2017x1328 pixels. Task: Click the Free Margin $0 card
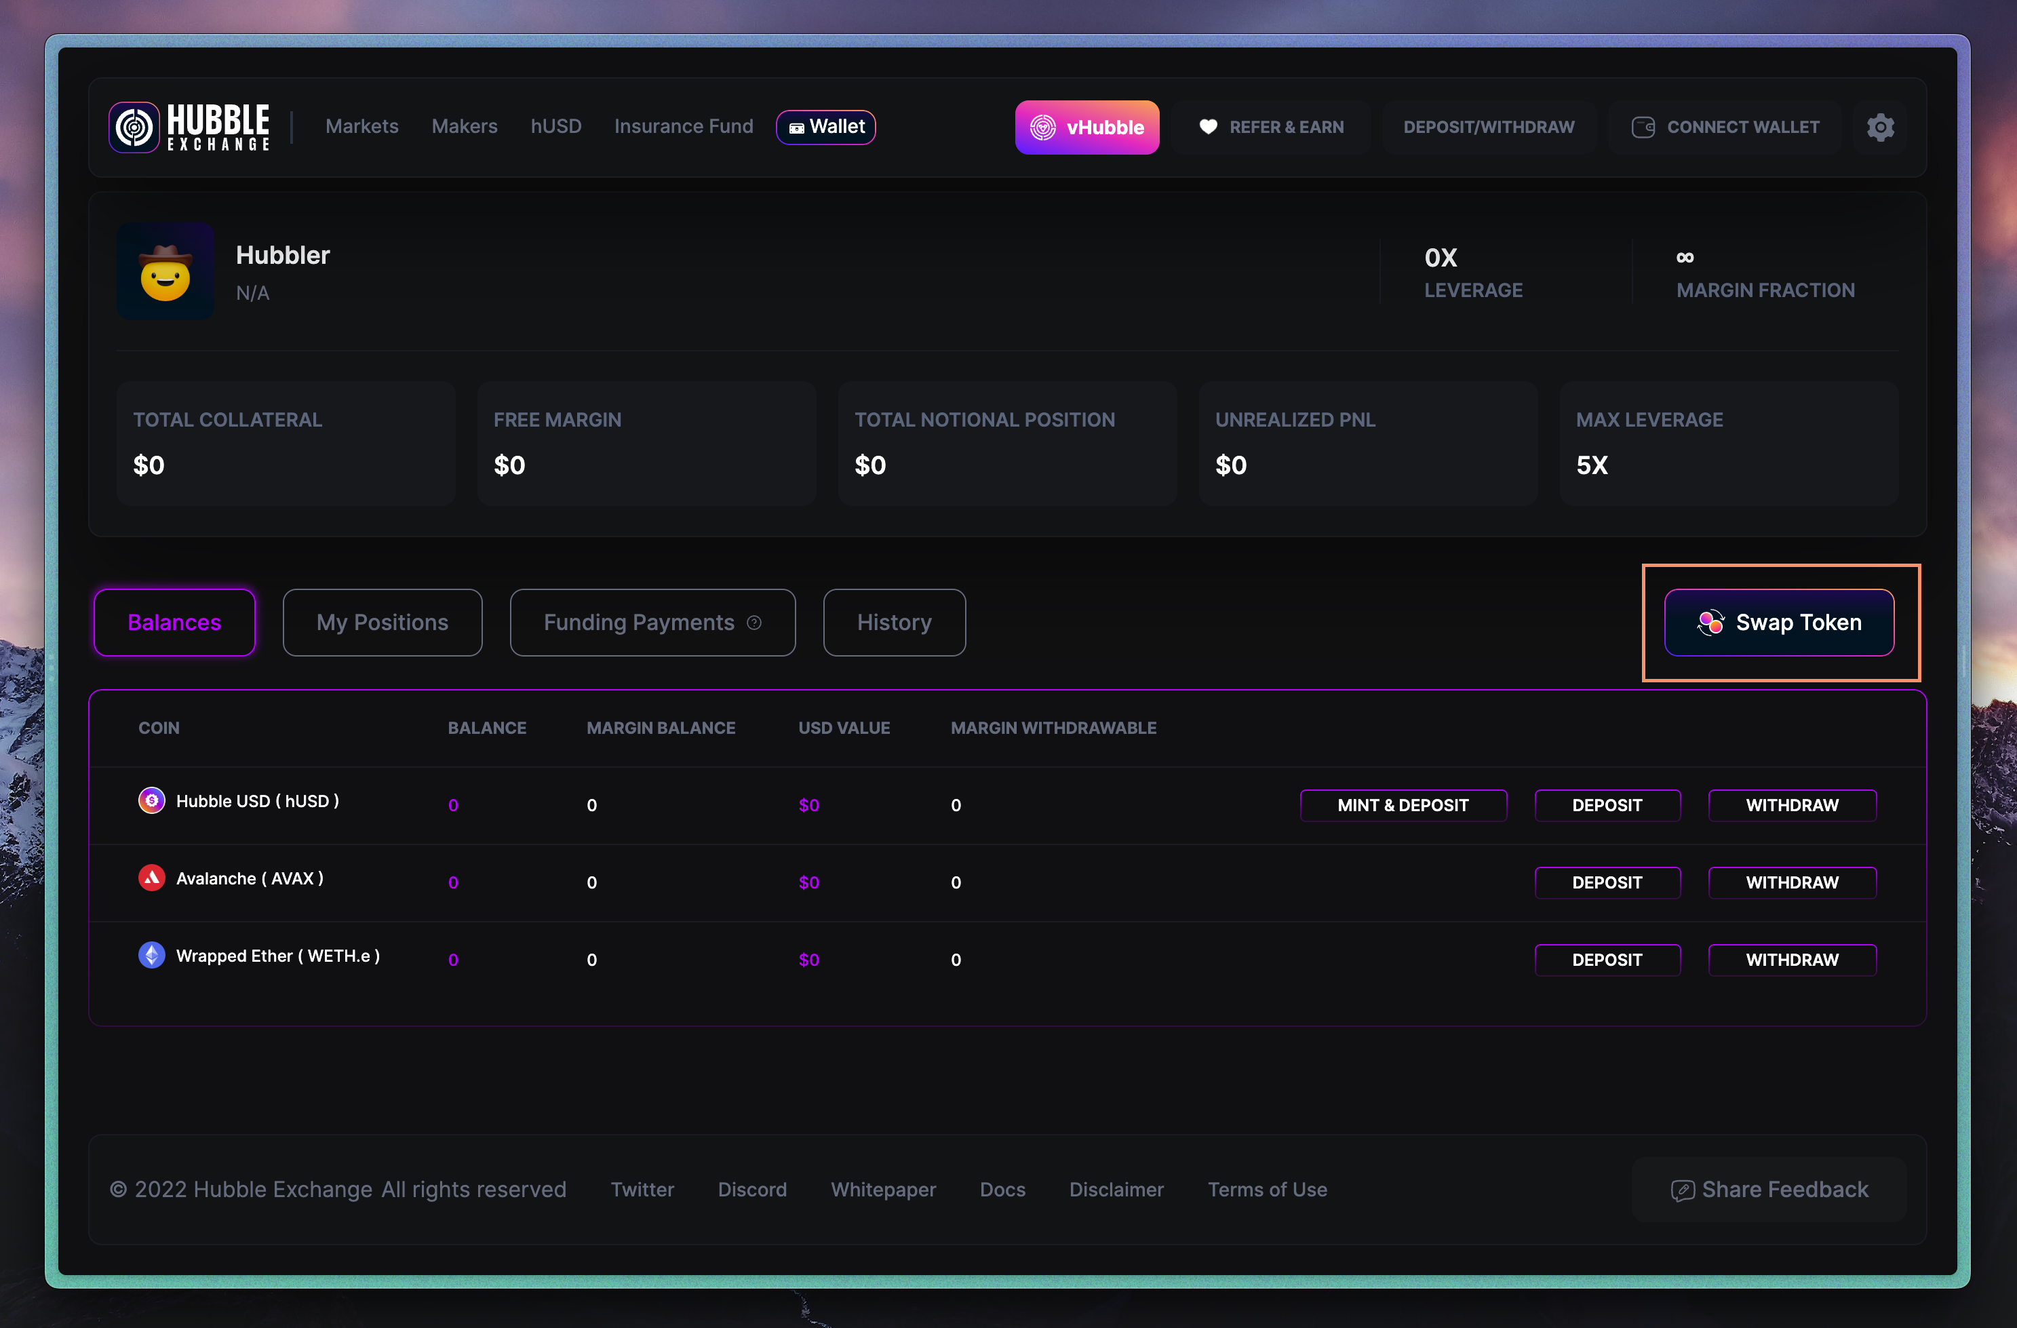tap(646, 443)
